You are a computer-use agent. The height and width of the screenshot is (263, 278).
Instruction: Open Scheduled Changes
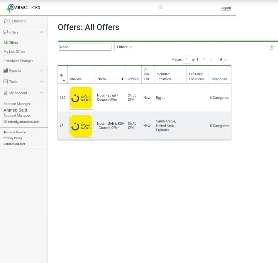(x=19, y=61)
